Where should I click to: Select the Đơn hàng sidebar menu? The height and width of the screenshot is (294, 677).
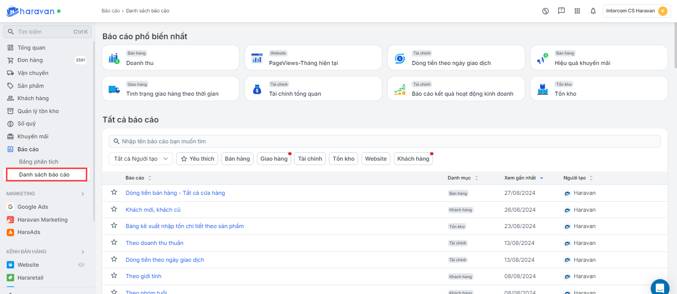pyautogui.click(x=30, y=60)
